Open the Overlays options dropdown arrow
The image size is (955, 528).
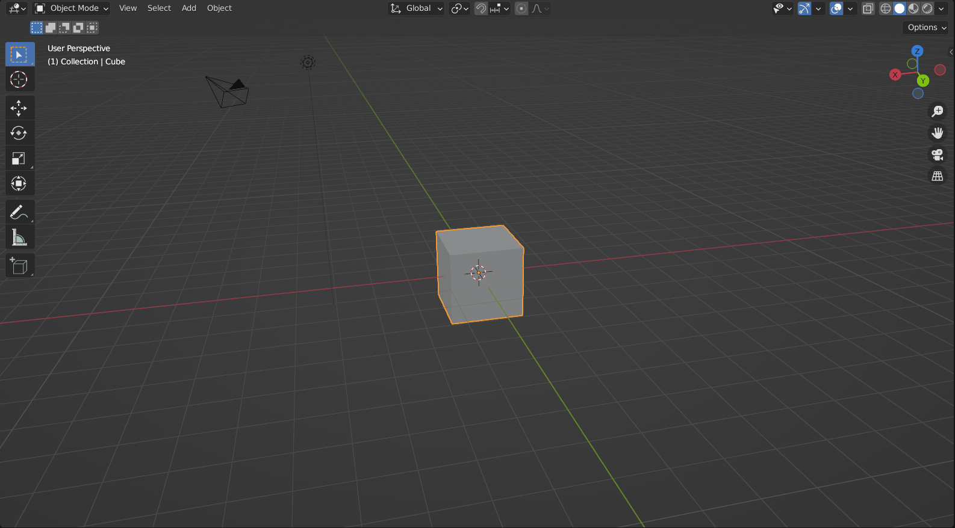coord(850,8)
